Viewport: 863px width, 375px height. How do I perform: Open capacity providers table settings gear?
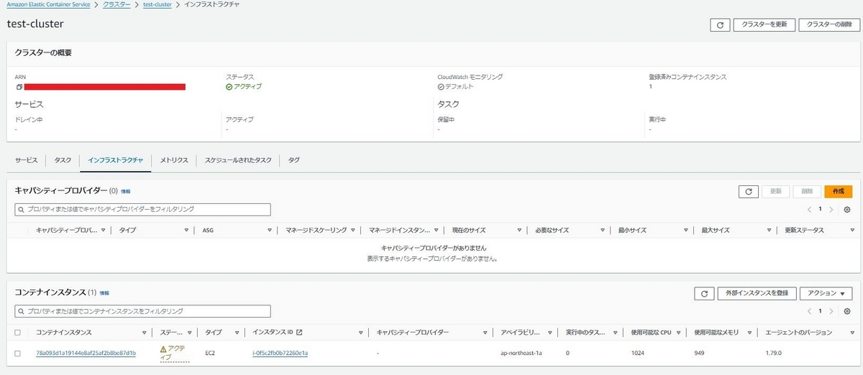(847, 209)
